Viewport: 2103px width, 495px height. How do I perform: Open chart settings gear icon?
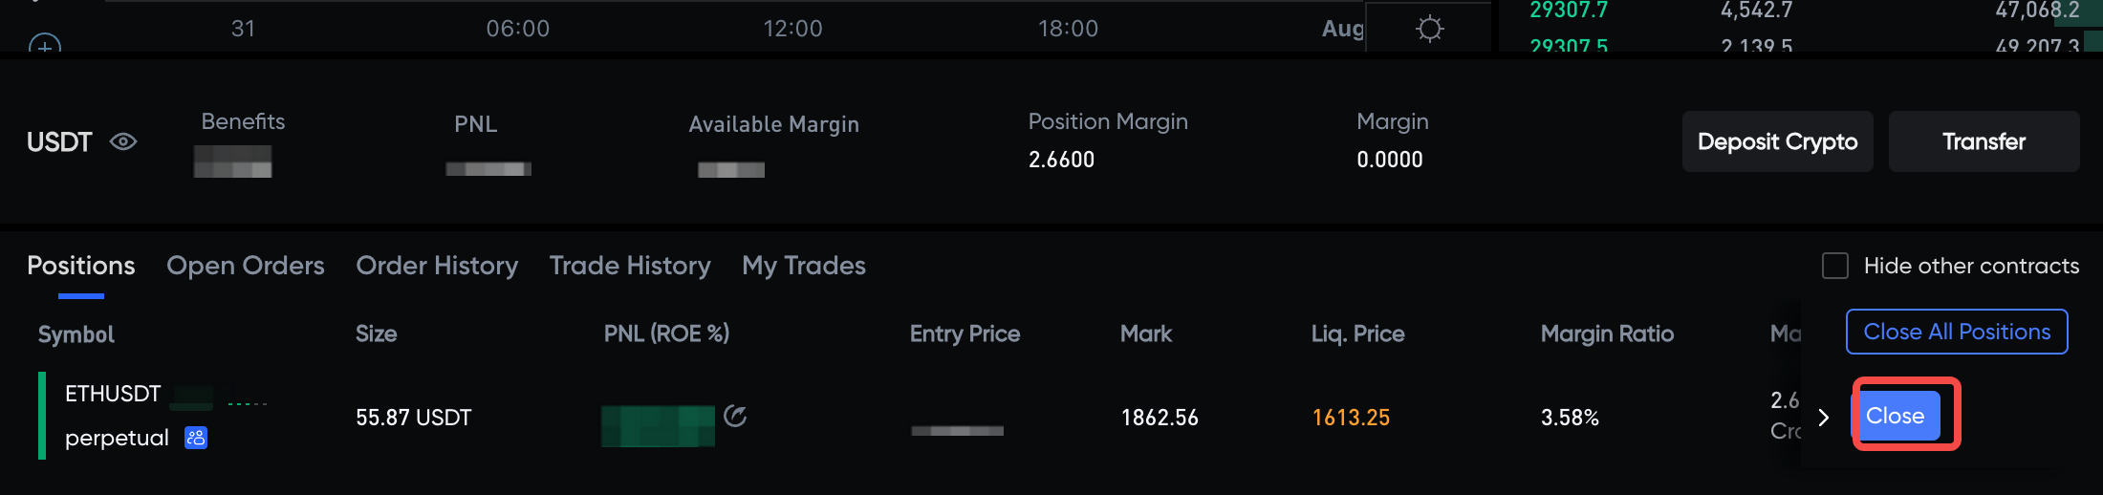coord(1429,29)
